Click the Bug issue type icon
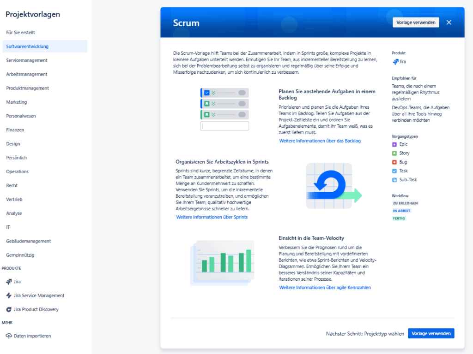This screenshot has width=473, height=354. pos(394,162)
